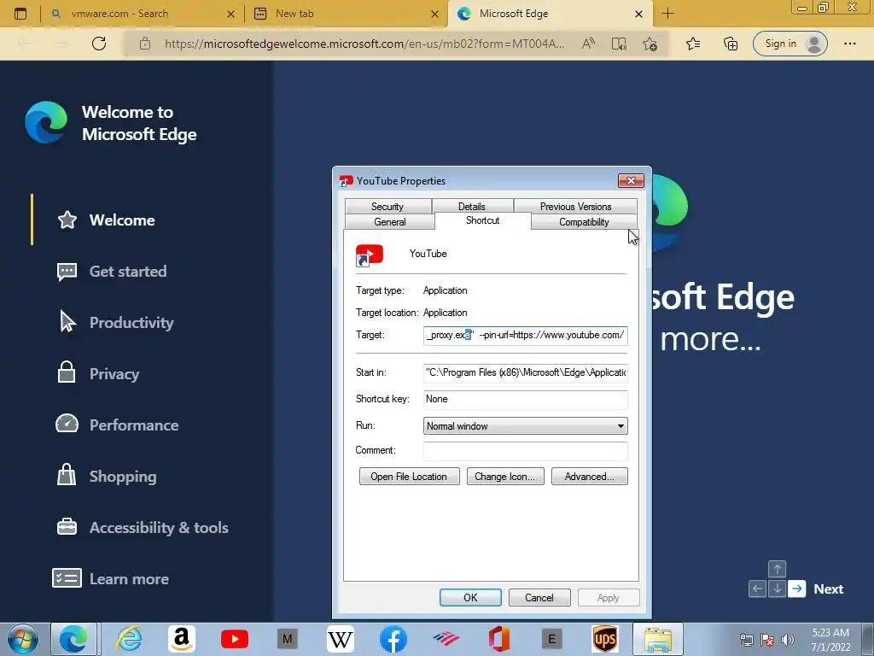Click the Change Icon button
874x656 pixels.
pyautogui.click(x=505, y=477)
